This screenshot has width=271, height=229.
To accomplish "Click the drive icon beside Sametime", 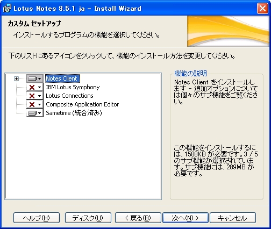I will (32, 113).
